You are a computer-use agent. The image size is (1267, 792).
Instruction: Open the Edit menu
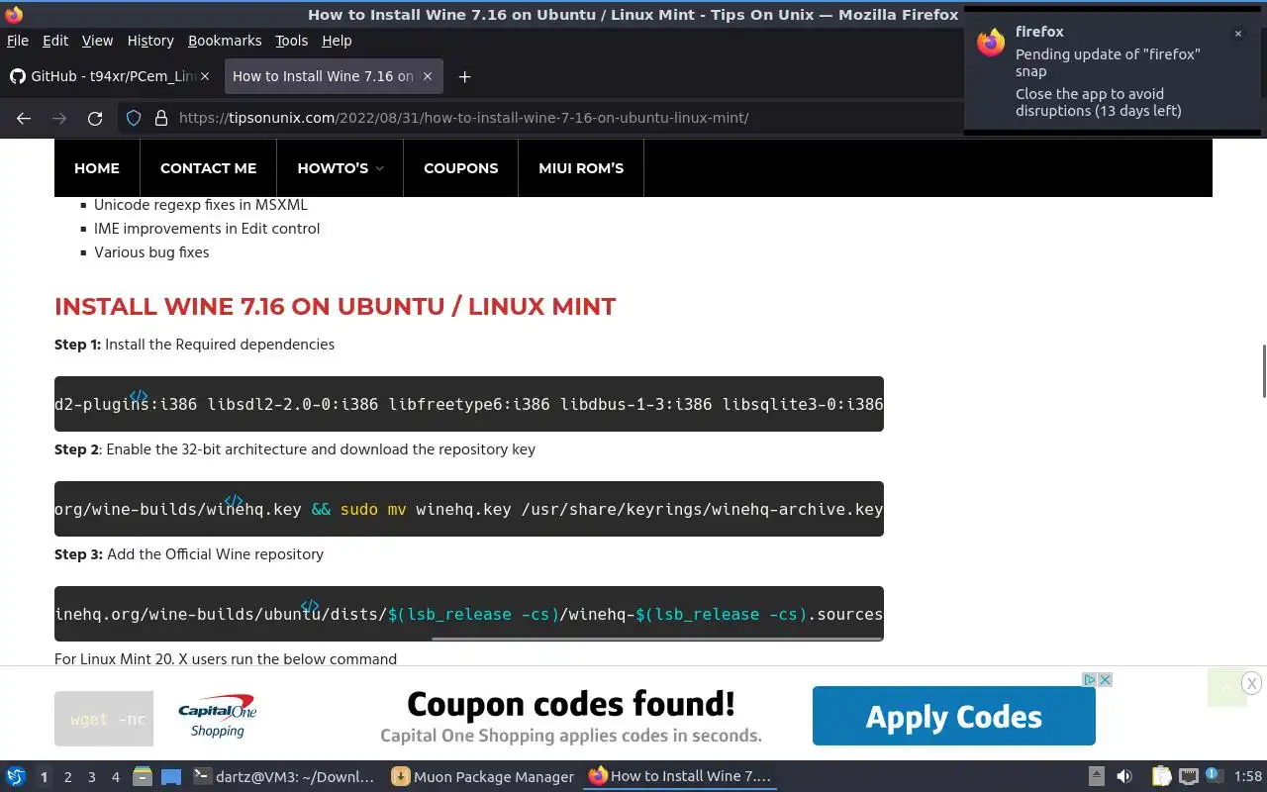click(55, 41)
